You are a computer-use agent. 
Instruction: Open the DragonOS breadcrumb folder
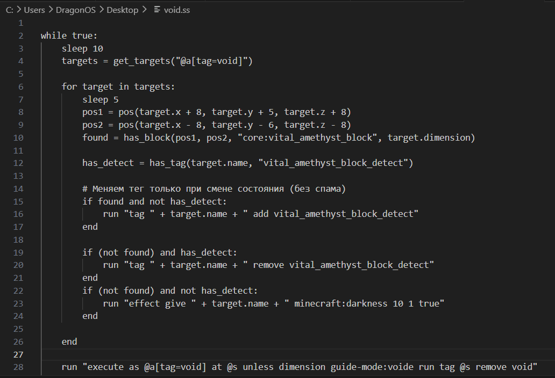click(76, 10)
